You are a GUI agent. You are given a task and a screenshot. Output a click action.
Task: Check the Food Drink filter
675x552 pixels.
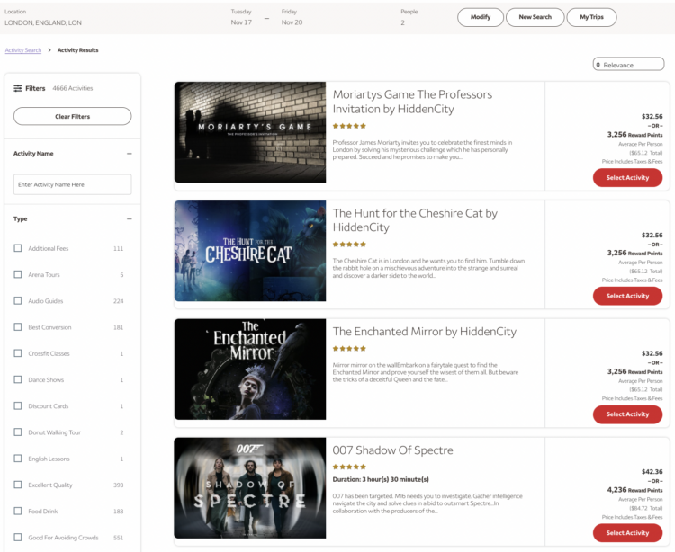tap(18, 511)
